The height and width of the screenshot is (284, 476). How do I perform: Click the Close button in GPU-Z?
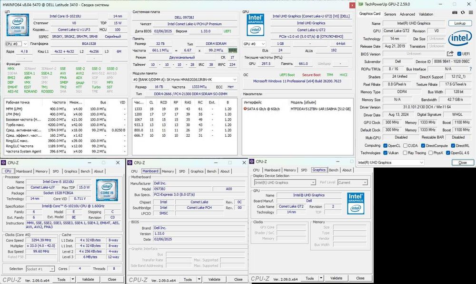point(462,162)
